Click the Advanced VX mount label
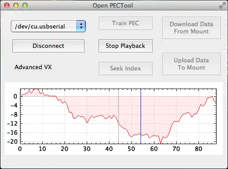The height and width of the screenshot is (169, 228). pos(33,67)
